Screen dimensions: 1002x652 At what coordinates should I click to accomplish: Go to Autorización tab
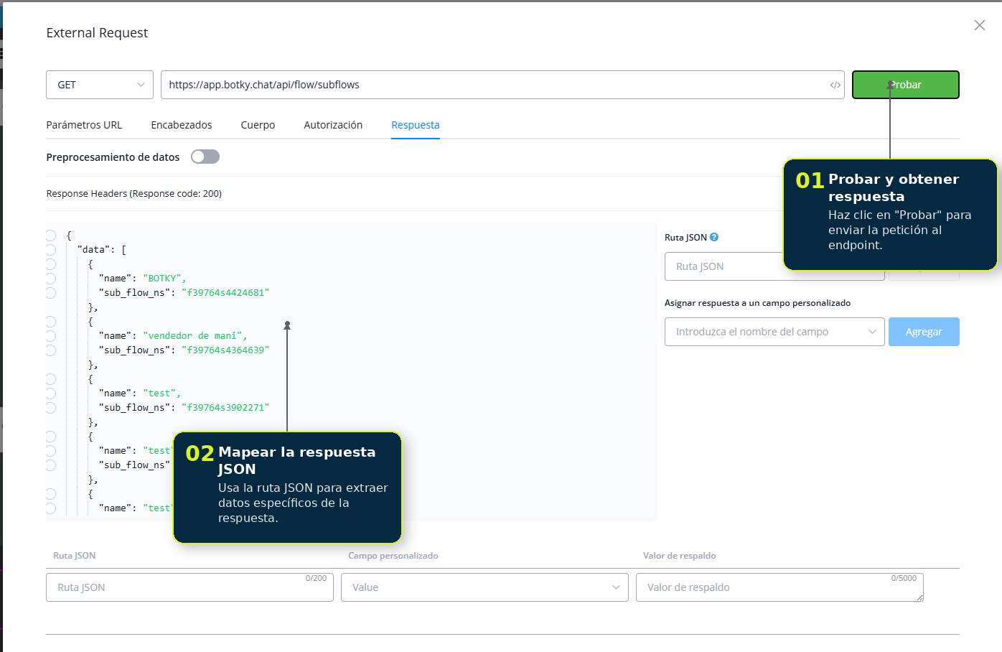tap(333, 125)
